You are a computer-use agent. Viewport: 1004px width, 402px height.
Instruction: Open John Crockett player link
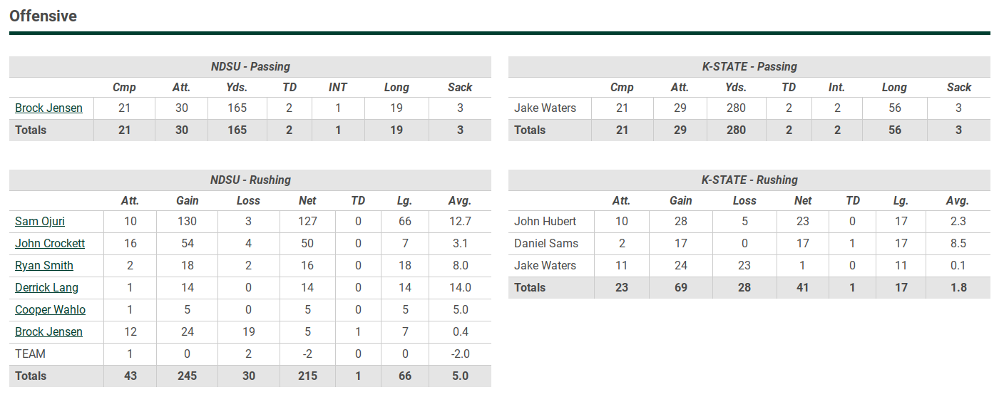pos(50,244)
